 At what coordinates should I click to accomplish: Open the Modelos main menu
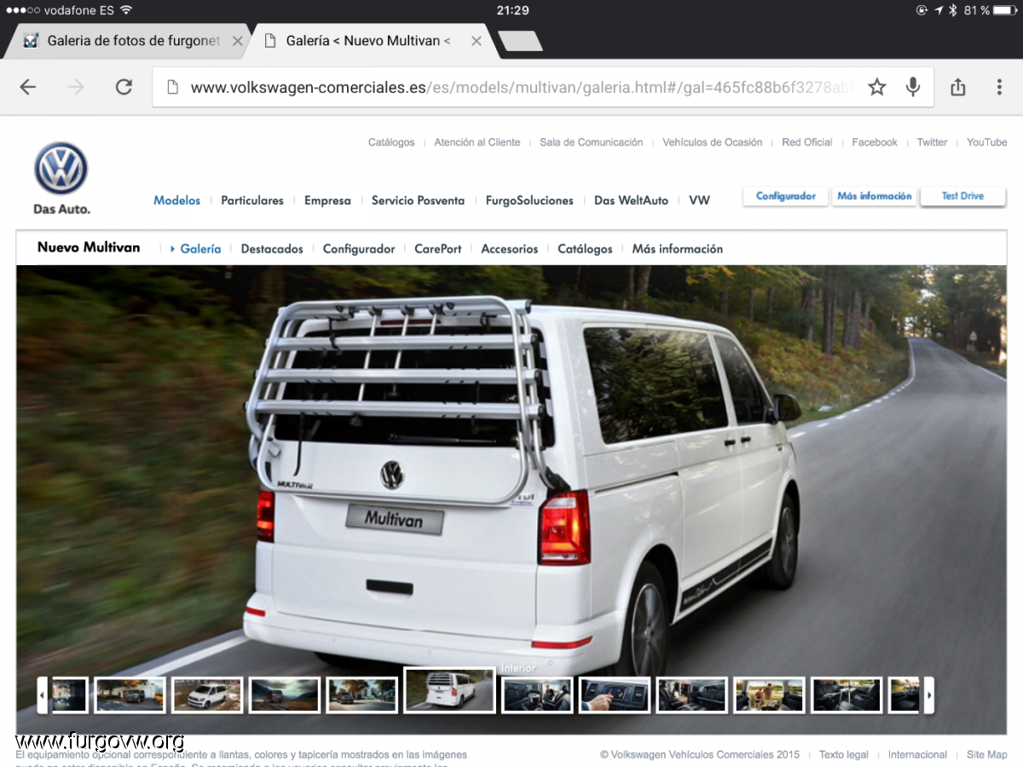pyautogui.click(x=177, y=200)
